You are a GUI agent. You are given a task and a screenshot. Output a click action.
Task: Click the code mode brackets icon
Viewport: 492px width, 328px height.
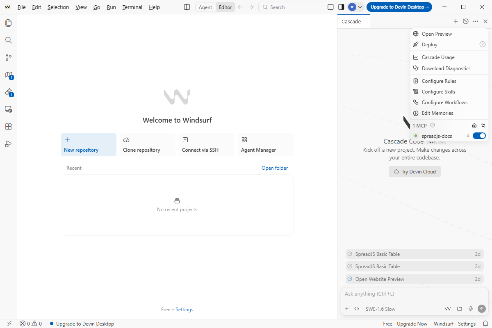click(357, 309)
